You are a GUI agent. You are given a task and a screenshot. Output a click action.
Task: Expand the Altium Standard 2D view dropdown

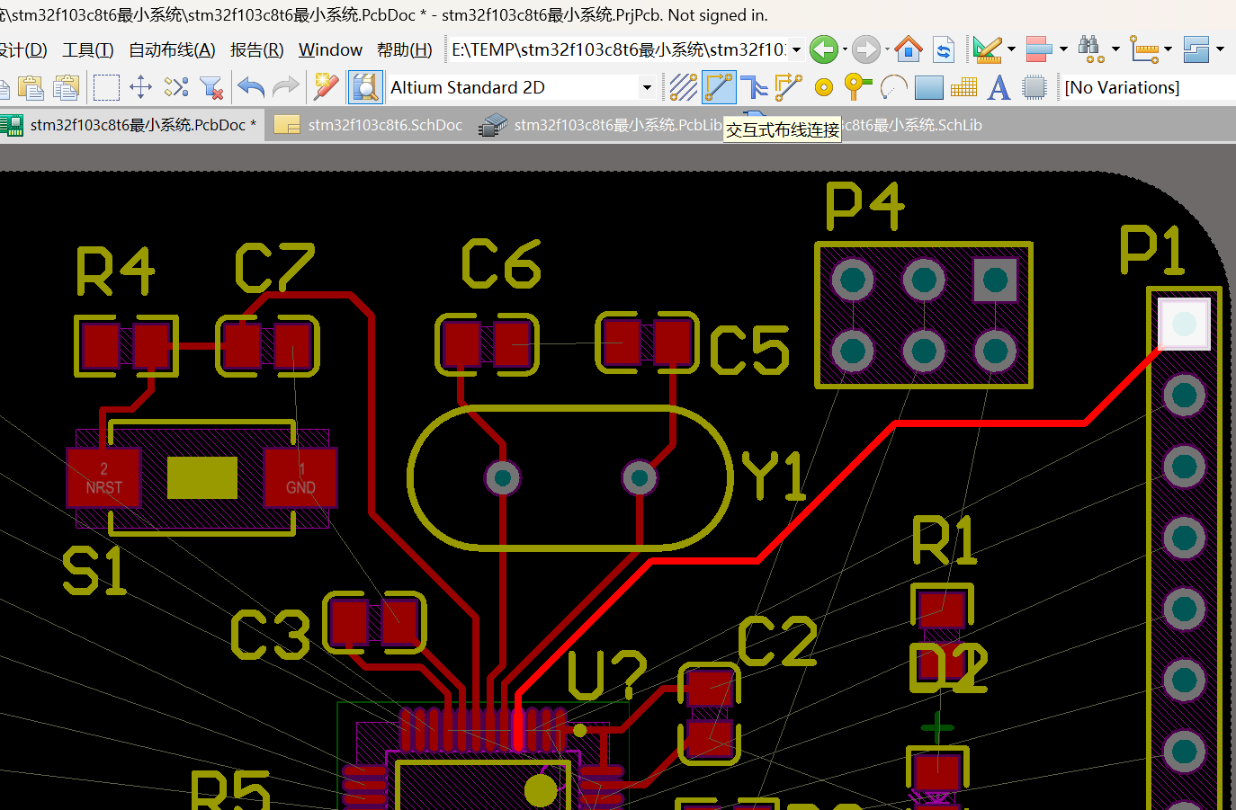[647, 87]
